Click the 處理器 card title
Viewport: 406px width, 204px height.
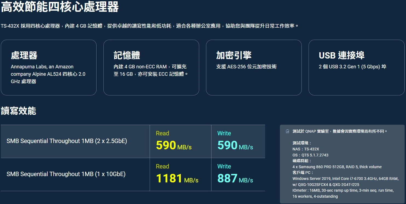(x=24, y=55)
